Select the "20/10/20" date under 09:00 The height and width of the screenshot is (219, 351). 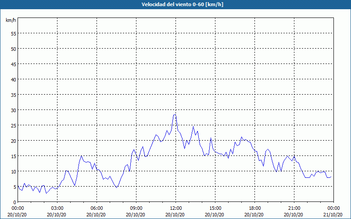click(136, 215)
